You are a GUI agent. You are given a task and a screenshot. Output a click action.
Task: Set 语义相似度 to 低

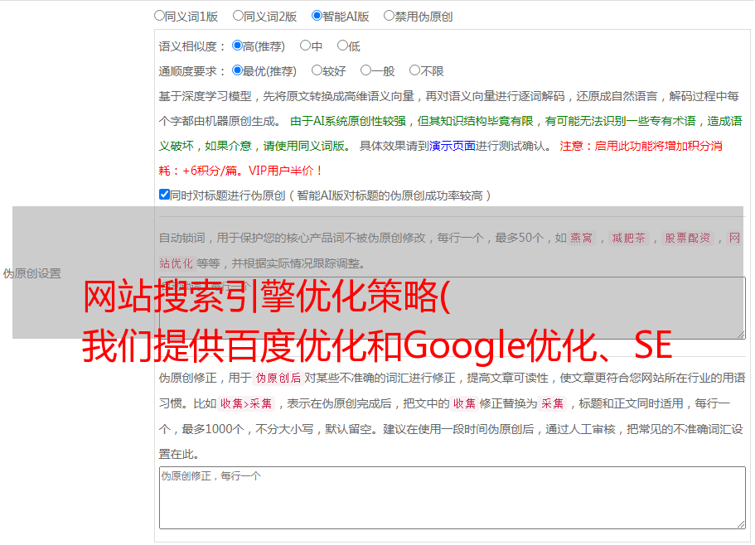coord(342,46)
